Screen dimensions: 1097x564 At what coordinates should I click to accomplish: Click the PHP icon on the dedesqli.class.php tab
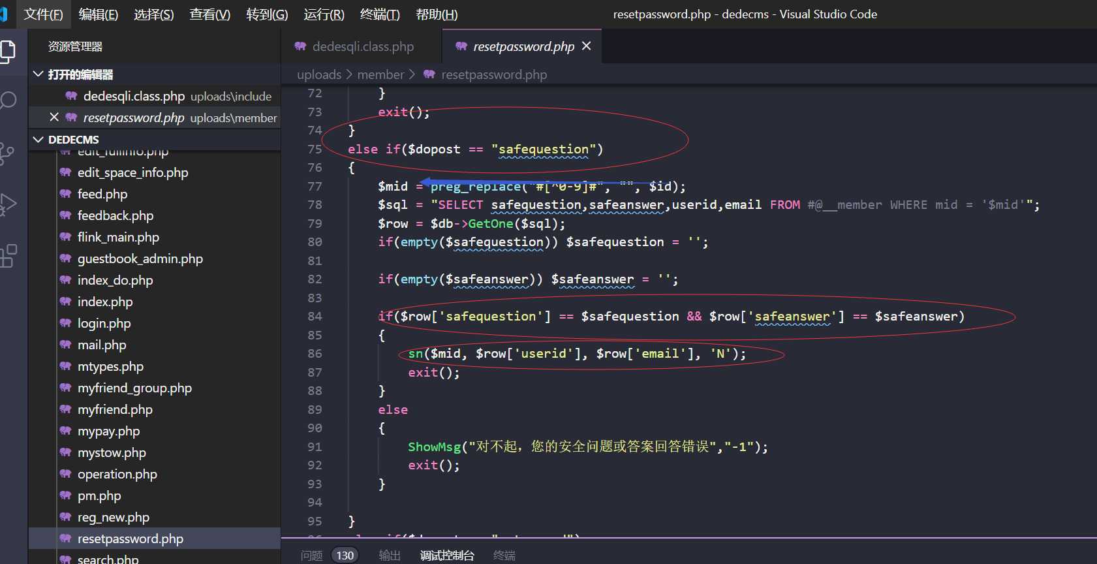click(300, 46)
